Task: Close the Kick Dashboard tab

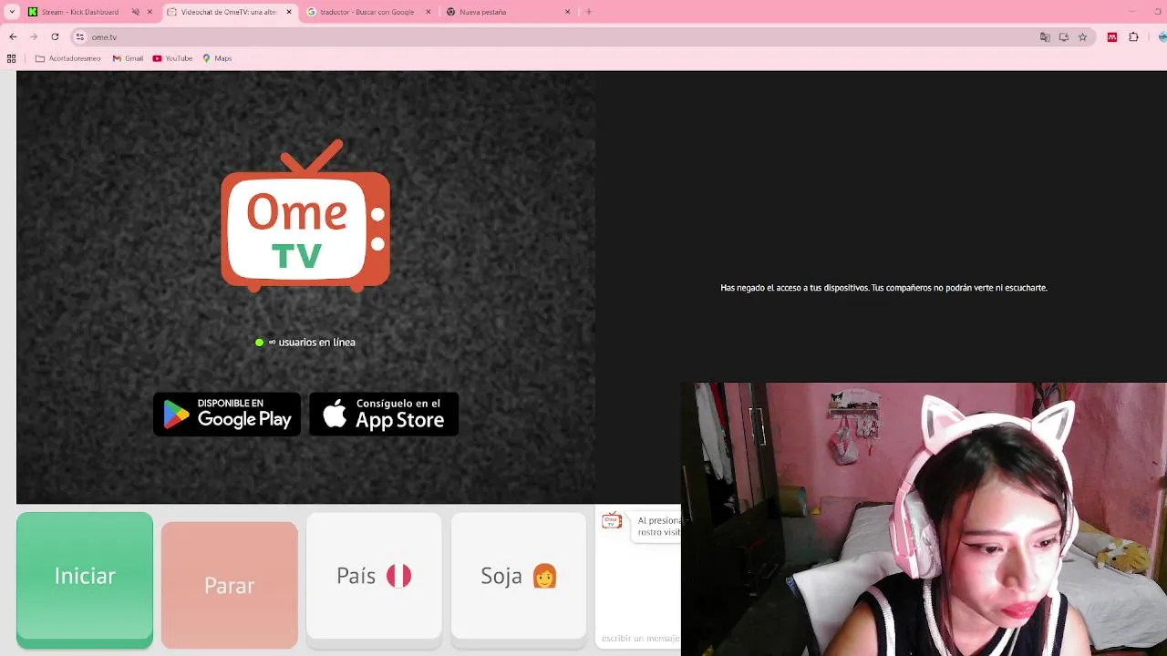Action: click(x=150, y=12)
